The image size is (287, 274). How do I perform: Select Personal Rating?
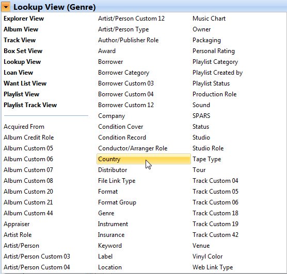(x=214, y=51)
